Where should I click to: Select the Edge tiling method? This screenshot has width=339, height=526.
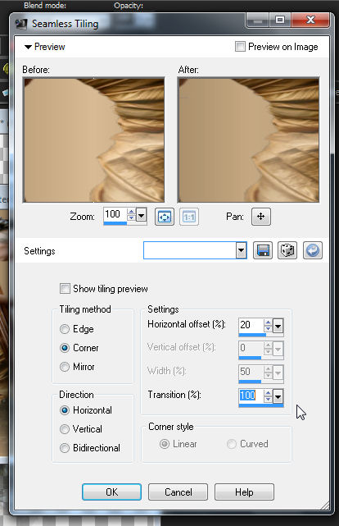pos(65,329)
